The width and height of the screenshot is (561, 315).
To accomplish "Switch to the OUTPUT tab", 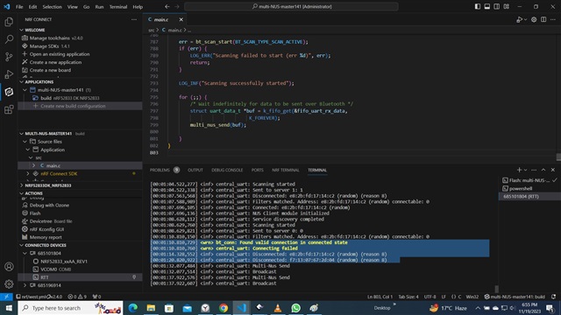I will tap(195, 170).
